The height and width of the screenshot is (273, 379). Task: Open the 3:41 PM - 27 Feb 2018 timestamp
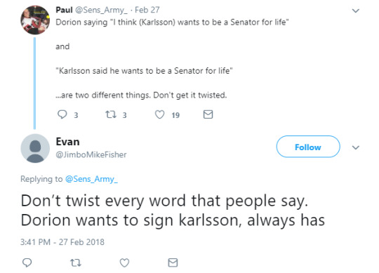tap(62, 242)
